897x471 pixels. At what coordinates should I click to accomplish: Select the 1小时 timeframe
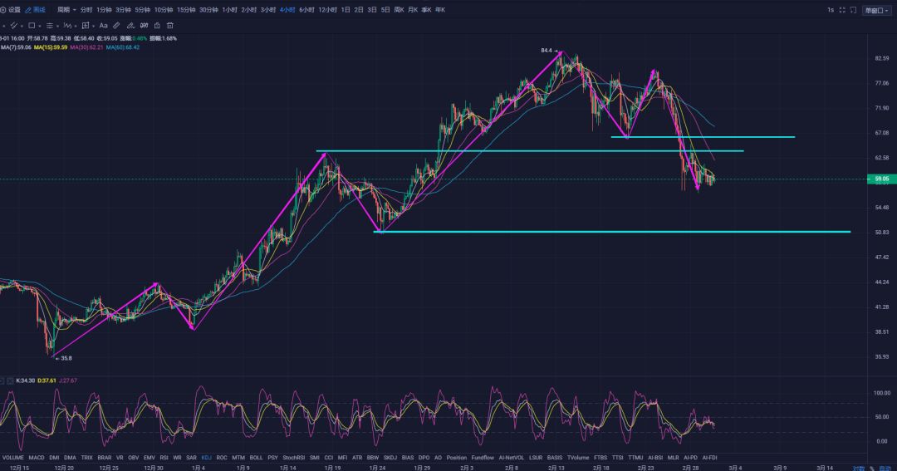(229, 10)
